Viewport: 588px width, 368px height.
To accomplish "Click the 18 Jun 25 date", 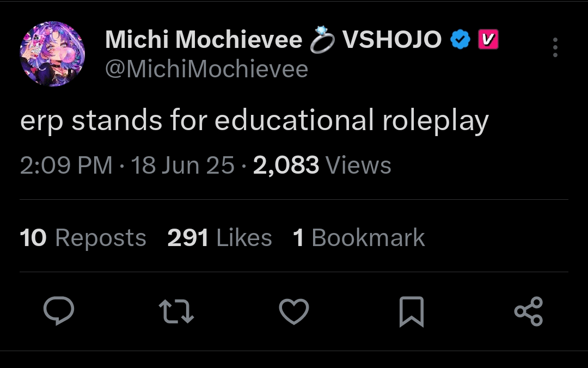I will (182, 165).
